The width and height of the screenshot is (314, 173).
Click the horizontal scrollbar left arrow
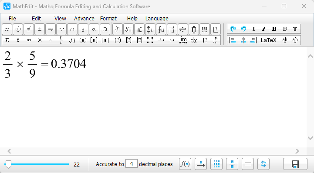click(x=9, y=151)
